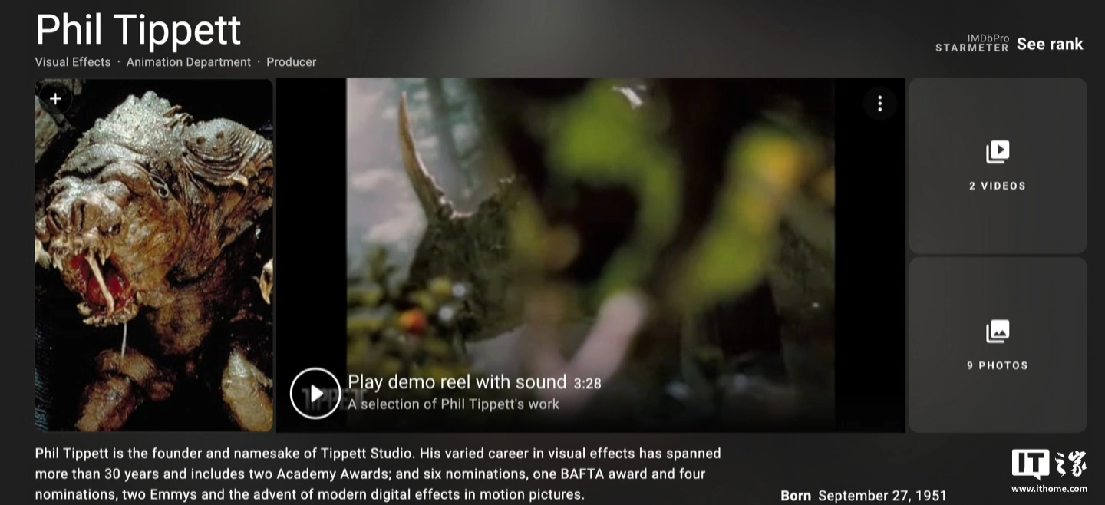The width and height of the screenshot is (1105, 505).
Task: Click the Phil Tippett name heading
Action: pos(138,30)
